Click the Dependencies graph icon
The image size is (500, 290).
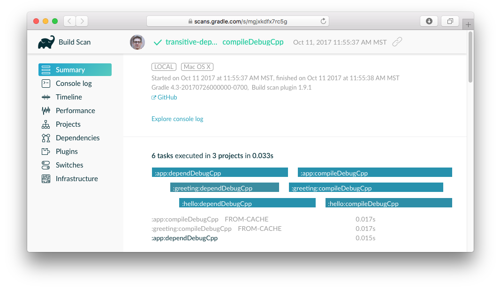(x=46, y=138)
